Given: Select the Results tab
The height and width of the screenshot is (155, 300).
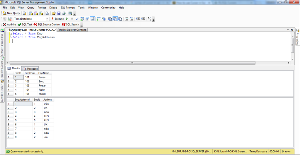Looking at the screenshot, I should tap(14, 68).
